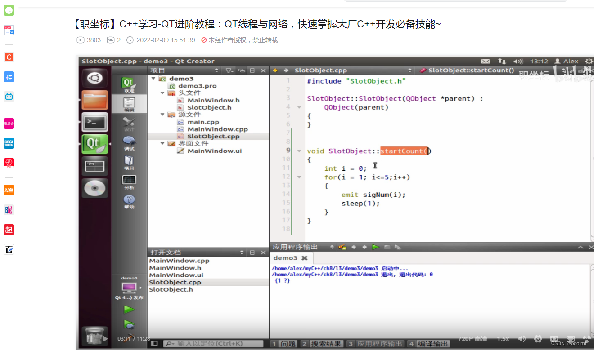The width and height of the screenshot is (594, 350).
Task: Click clear output icon in application output
Action: pyautogui.click(x=342, y=247)
